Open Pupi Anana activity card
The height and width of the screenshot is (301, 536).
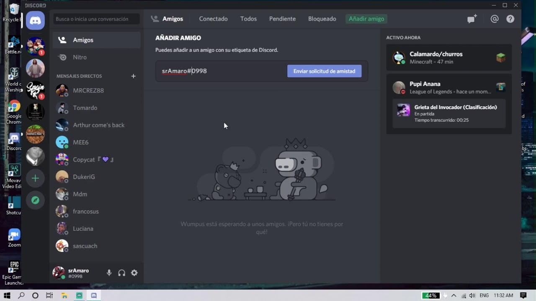click(x=449, y=104)
